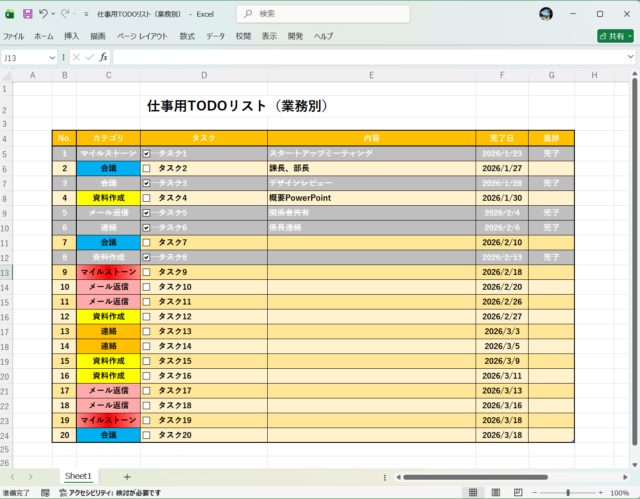Viewport: 640px width, 499px height.
Task: Mark タスク9 as complete via its checkbox
Action: click(146, 272)
